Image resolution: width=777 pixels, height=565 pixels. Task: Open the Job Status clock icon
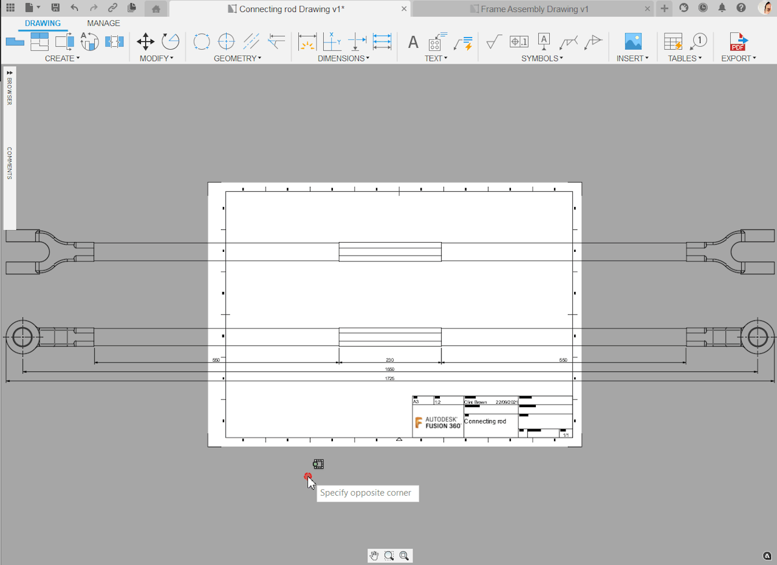[703, 8]
